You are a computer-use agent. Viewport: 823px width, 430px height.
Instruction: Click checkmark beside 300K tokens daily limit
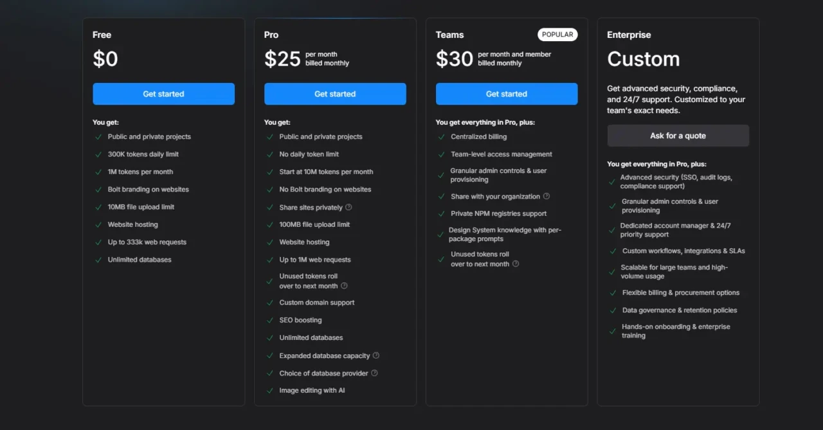(98, 154)
